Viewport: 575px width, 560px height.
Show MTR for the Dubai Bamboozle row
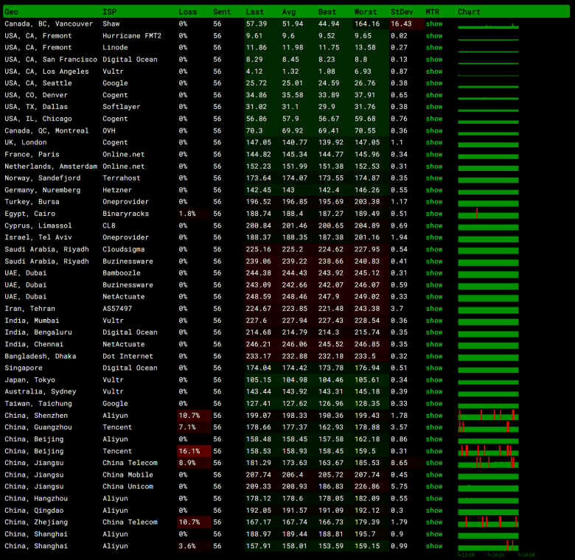tap(433, 273)
